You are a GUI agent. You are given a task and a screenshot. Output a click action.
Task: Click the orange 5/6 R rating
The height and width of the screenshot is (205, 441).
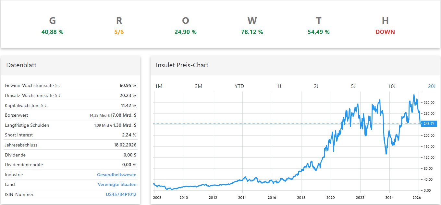coord(119,32)
